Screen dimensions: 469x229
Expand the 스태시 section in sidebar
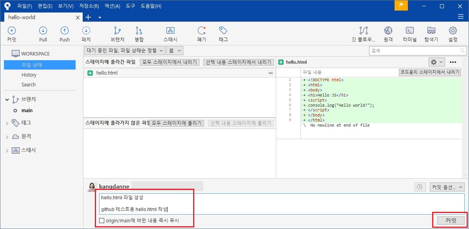pos(7,150)
